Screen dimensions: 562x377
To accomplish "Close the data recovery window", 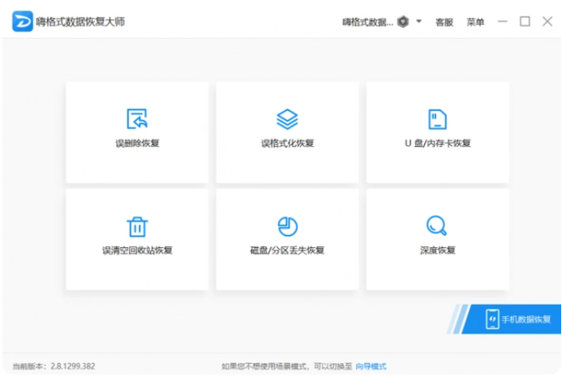I will pos(547,22).
